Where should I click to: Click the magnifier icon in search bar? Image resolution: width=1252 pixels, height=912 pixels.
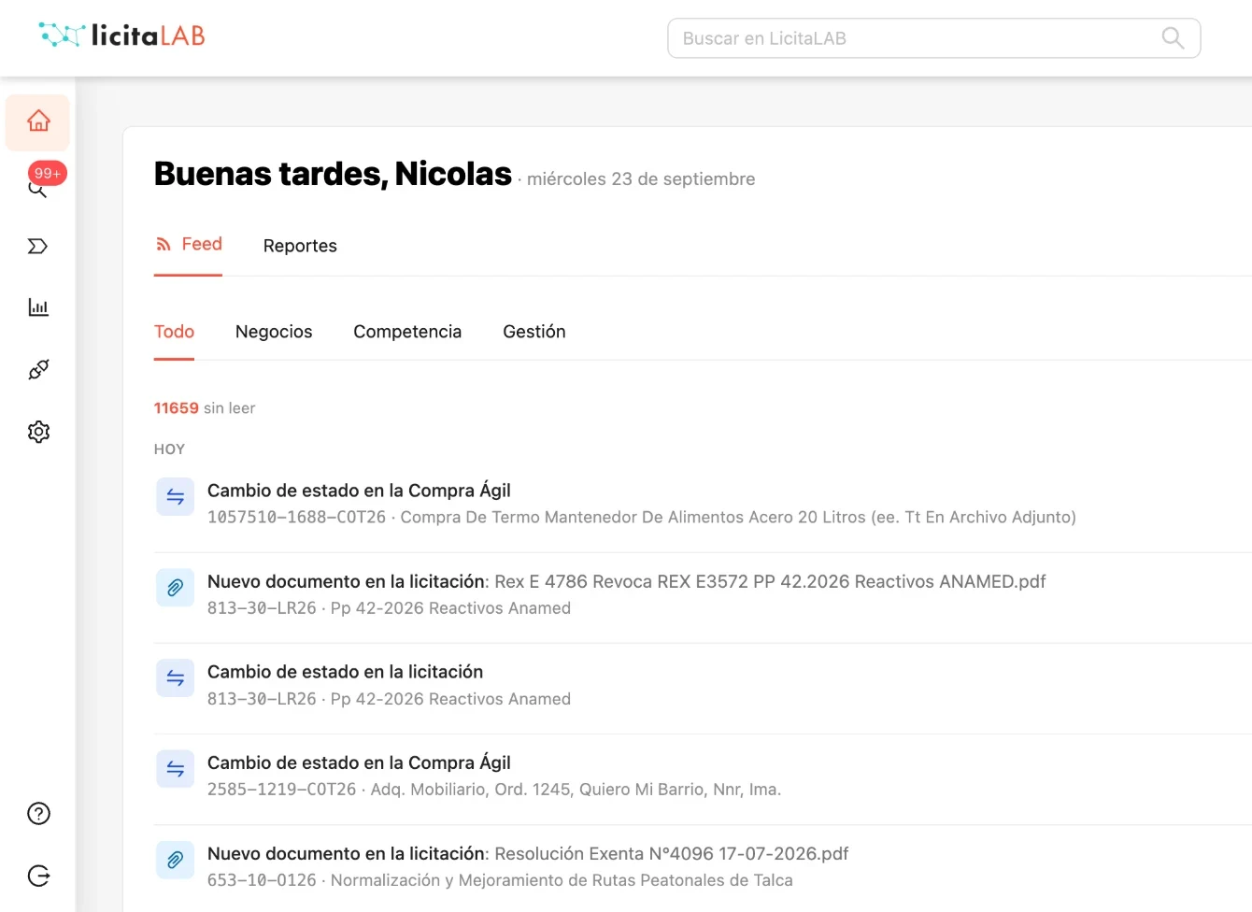click(x=1173, y=38)
